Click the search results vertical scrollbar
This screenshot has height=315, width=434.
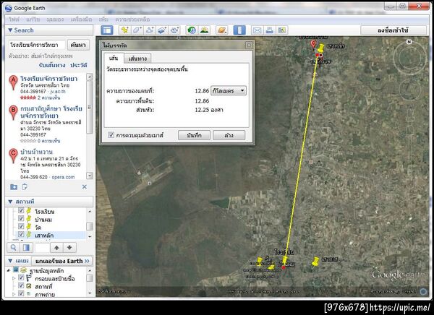coord(90,126)
